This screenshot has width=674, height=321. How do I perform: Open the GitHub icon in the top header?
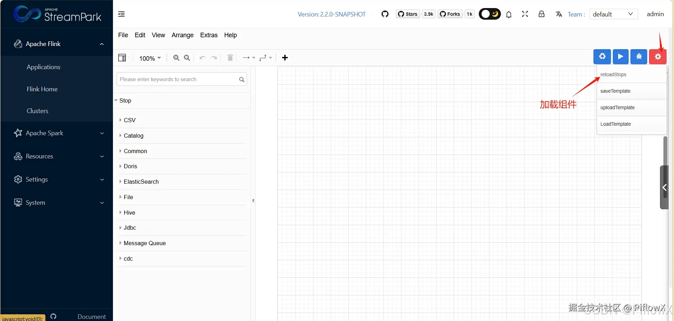385,14
